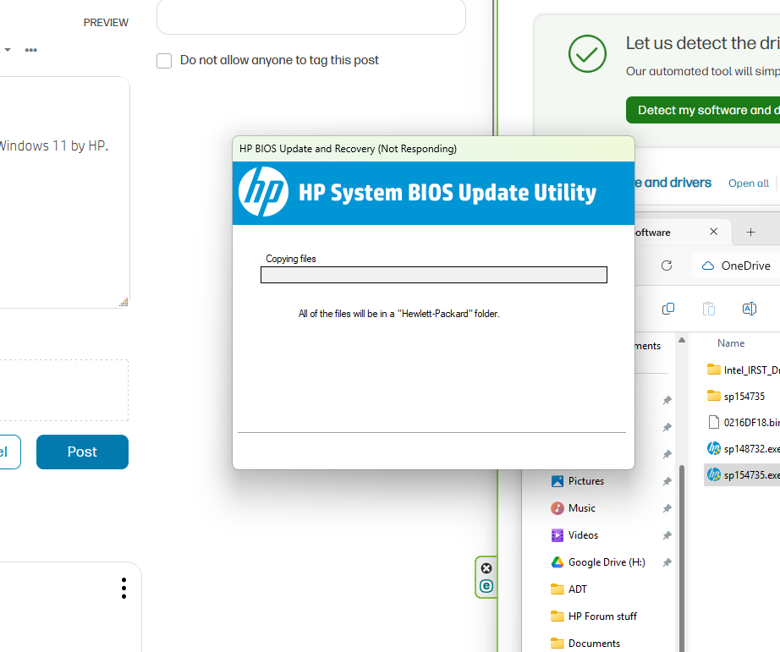Unpin Music using its pin icon
Image resolution: width=780 pixels, height=652 pixels.
(x=667, y=508)
